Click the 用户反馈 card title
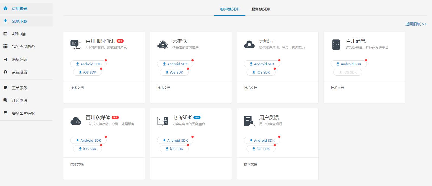 269,118
